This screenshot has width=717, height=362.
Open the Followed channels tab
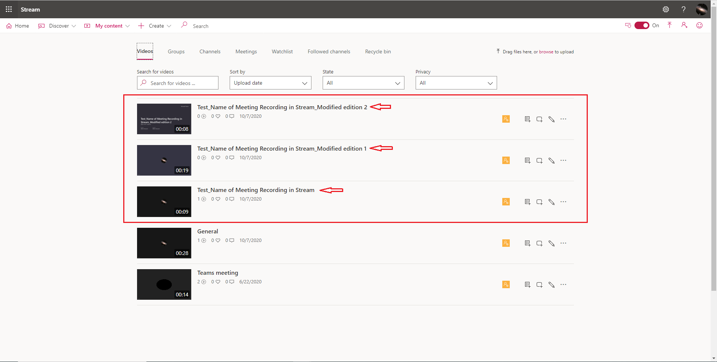tap(329, 51)
